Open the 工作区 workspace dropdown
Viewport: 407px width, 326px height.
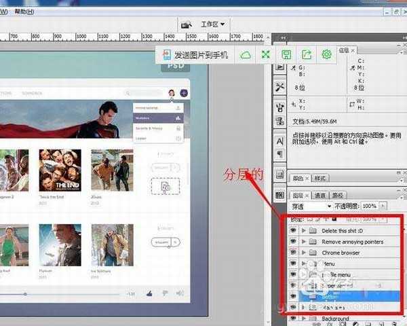click(213, 24)
